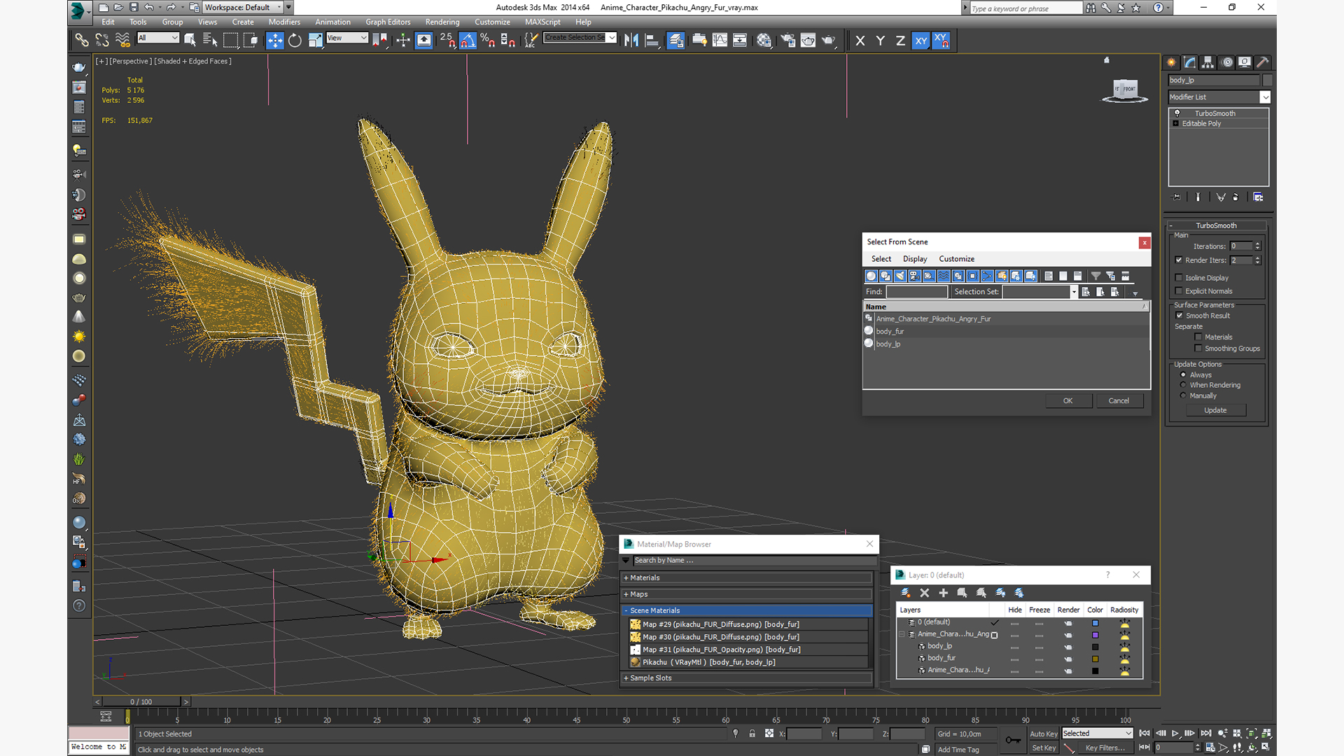This screenshot has height=756, width=1344.
Task: Open Customize menu in Select From Scene
Action: click(x=956, y=259)
